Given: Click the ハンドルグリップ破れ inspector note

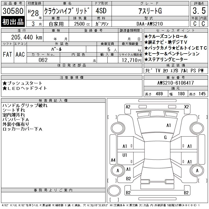Looking at the screenshot, I should pyautogui.click(x=25, y=106).
